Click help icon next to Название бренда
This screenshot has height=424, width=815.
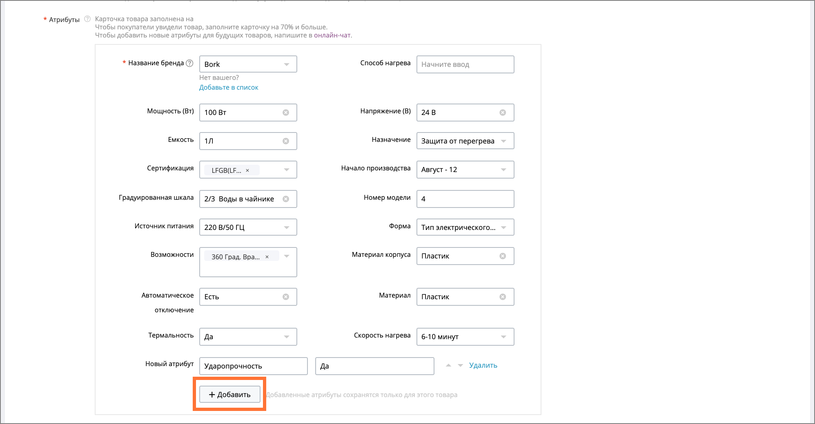pos(189,63)
